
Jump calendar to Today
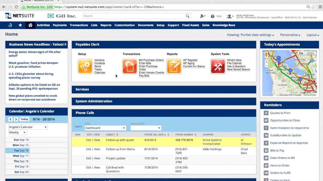[x=24, y=119]
